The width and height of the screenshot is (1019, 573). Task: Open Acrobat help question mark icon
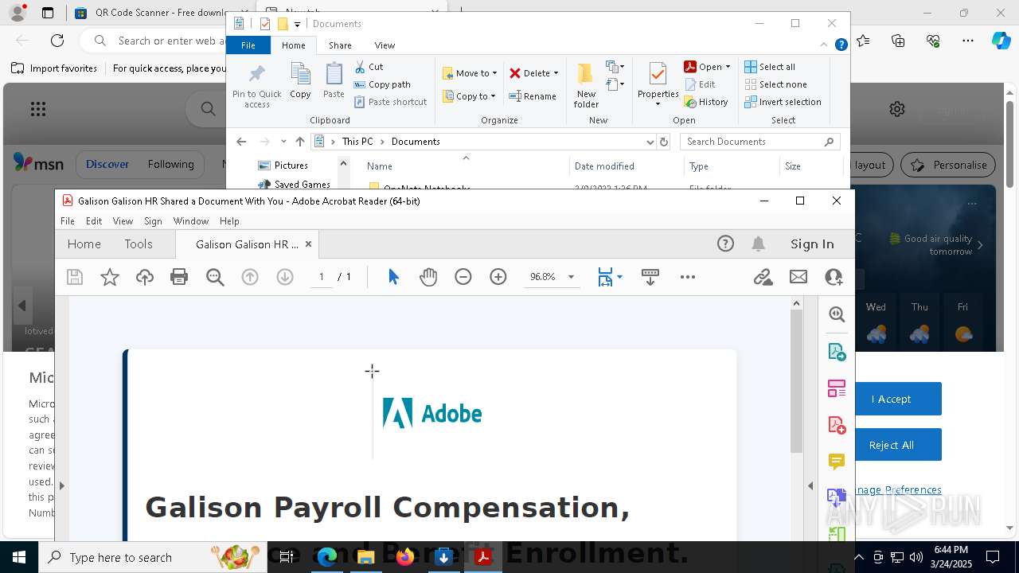tap(725, 244)
